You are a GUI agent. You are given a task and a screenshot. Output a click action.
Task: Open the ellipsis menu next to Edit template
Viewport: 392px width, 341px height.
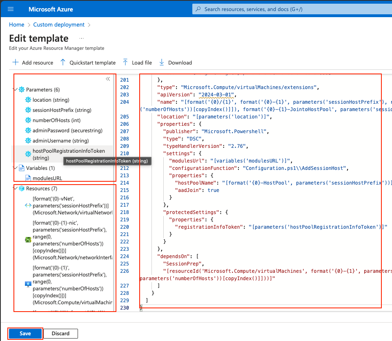(x=81, y=38)
